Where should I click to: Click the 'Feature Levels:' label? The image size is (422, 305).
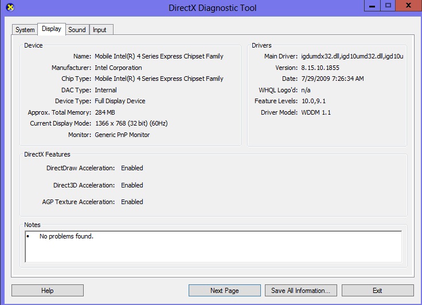[x=276, y=101]
